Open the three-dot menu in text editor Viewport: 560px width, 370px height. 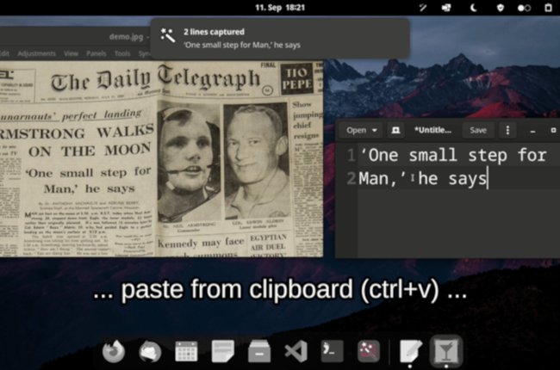pos(507,130)
